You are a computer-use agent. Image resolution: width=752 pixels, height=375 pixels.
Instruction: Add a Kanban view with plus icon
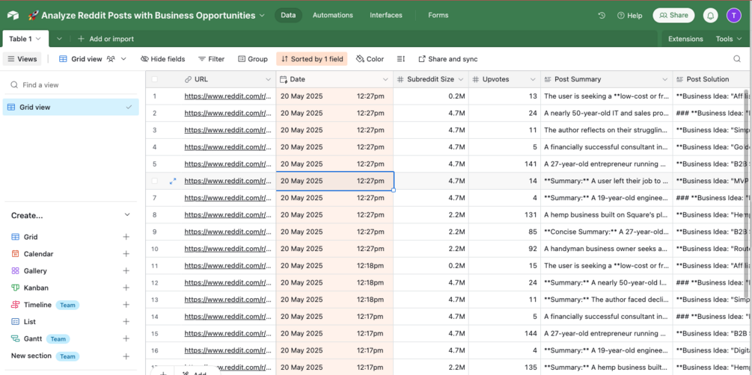pyautogui.click(x=126, y=288)
